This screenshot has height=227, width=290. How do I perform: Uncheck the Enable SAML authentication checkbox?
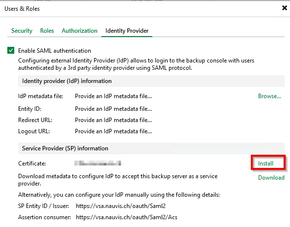tap(11, 50)
